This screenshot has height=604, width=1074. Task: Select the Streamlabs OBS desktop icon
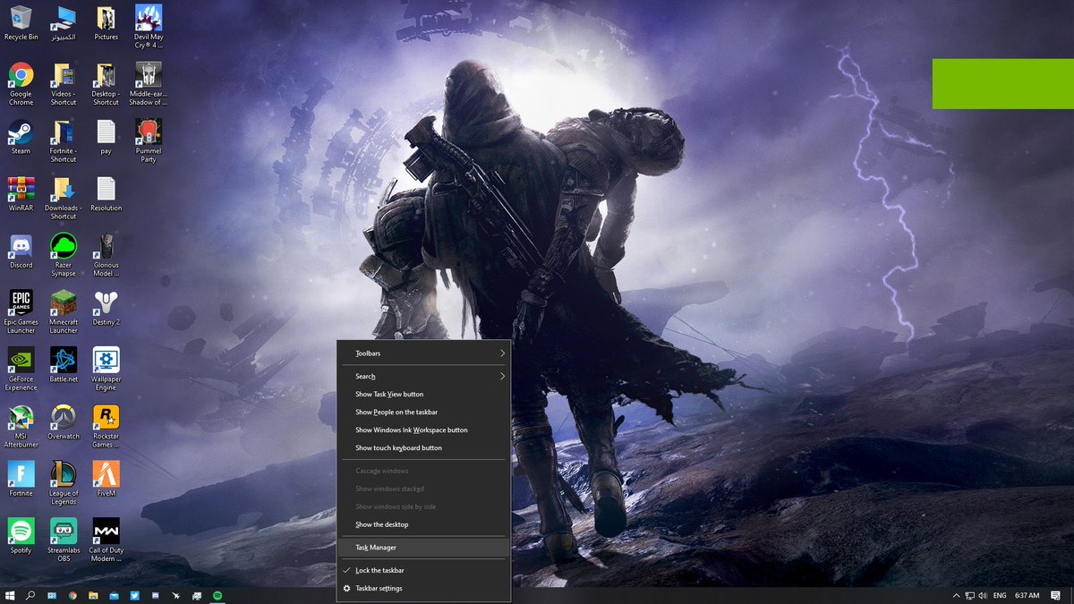point(64,540)
